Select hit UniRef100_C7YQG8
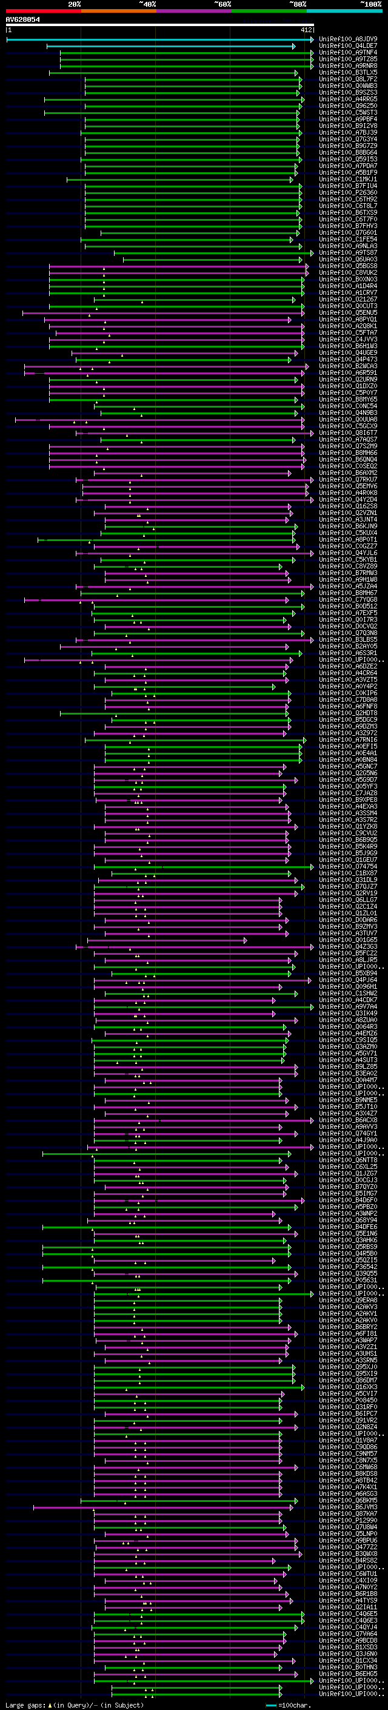Screen dimensions: 388x1710 click(348, 599)
